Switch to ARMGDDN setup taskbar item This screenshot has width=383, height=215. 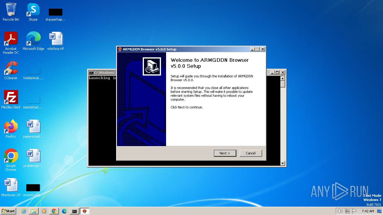(x=85, y=211)
